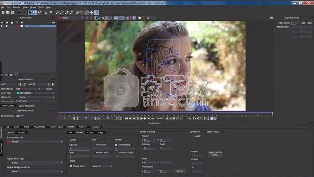Open the Background clip render dropdown

pyautogui.click(x=35, y=142)
